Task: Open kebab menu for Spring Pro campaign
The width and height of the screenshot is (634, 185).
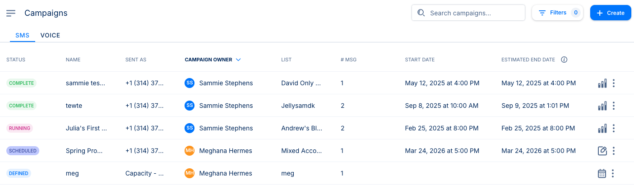Action: coord(614,151)
